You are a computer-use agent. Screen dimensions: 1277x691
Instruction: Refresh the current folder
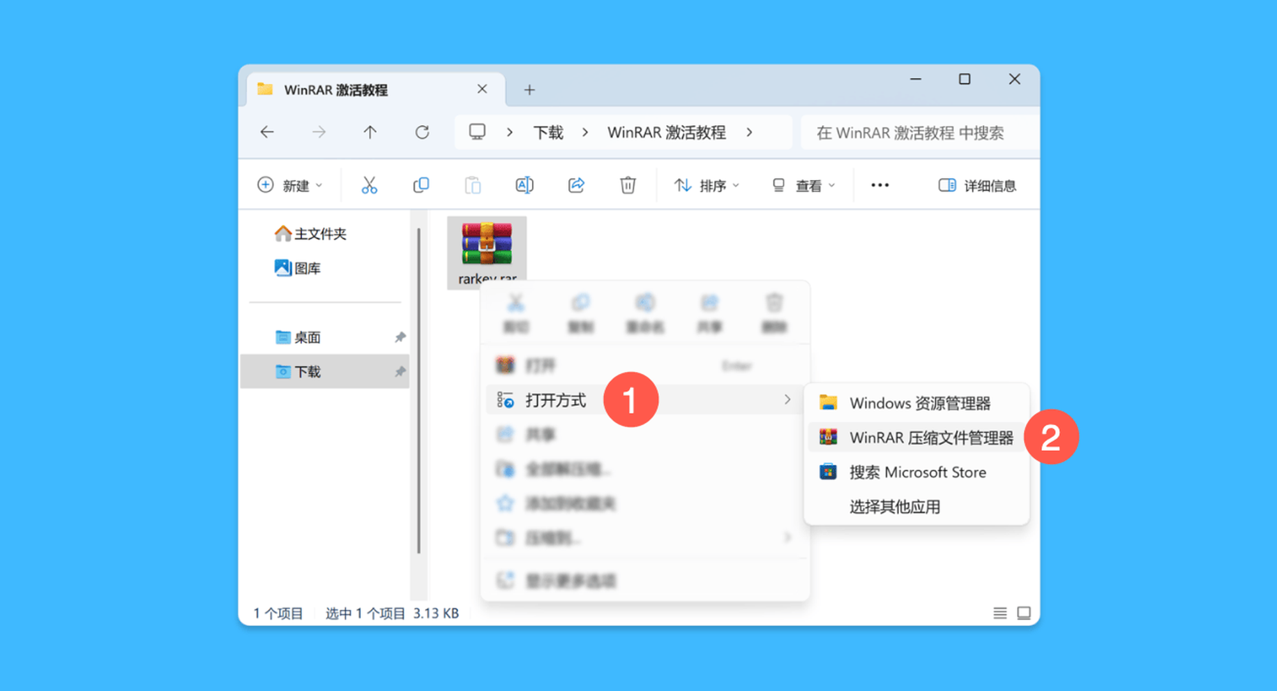point(422,132)
